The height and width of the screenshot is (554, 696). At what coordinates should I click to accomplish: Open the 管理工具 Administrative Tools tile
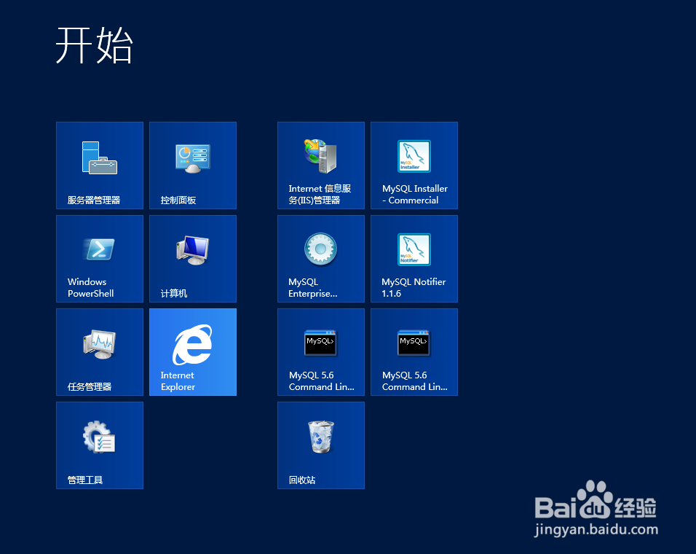[x=100, y=445]
